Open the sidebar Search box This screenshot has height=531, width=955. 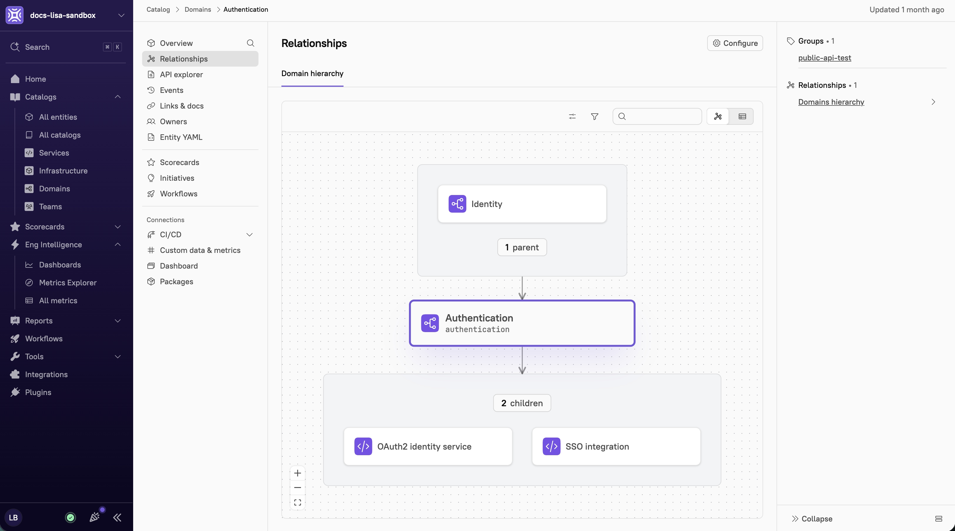(66, 47)
